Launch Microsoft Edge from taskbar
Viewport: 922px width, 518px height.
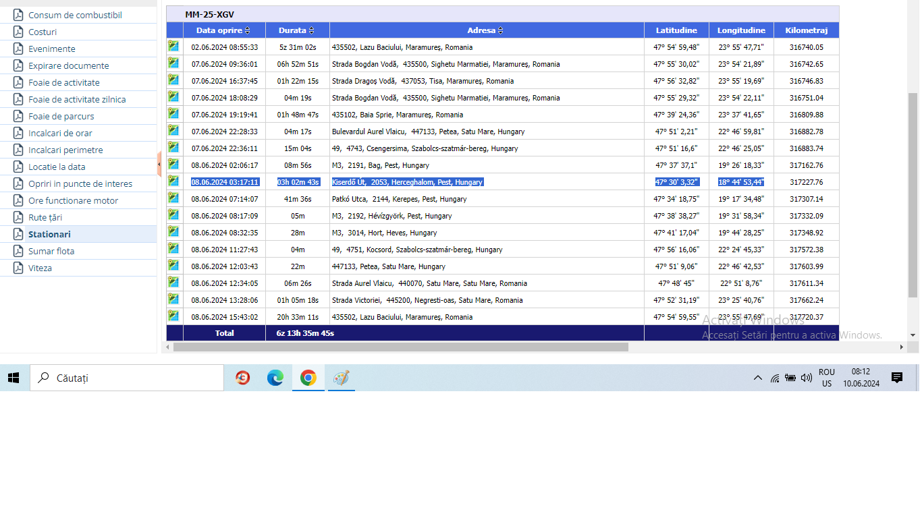click(275, 378)
